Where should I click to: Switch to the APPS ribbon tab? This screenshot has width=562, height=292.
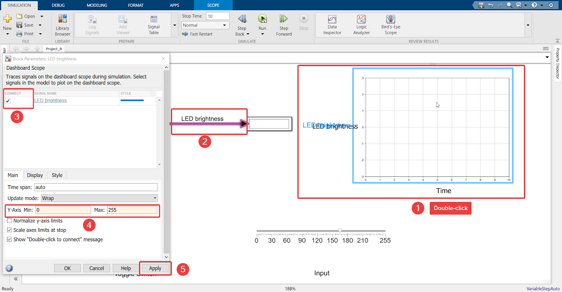tap(175, 5)
